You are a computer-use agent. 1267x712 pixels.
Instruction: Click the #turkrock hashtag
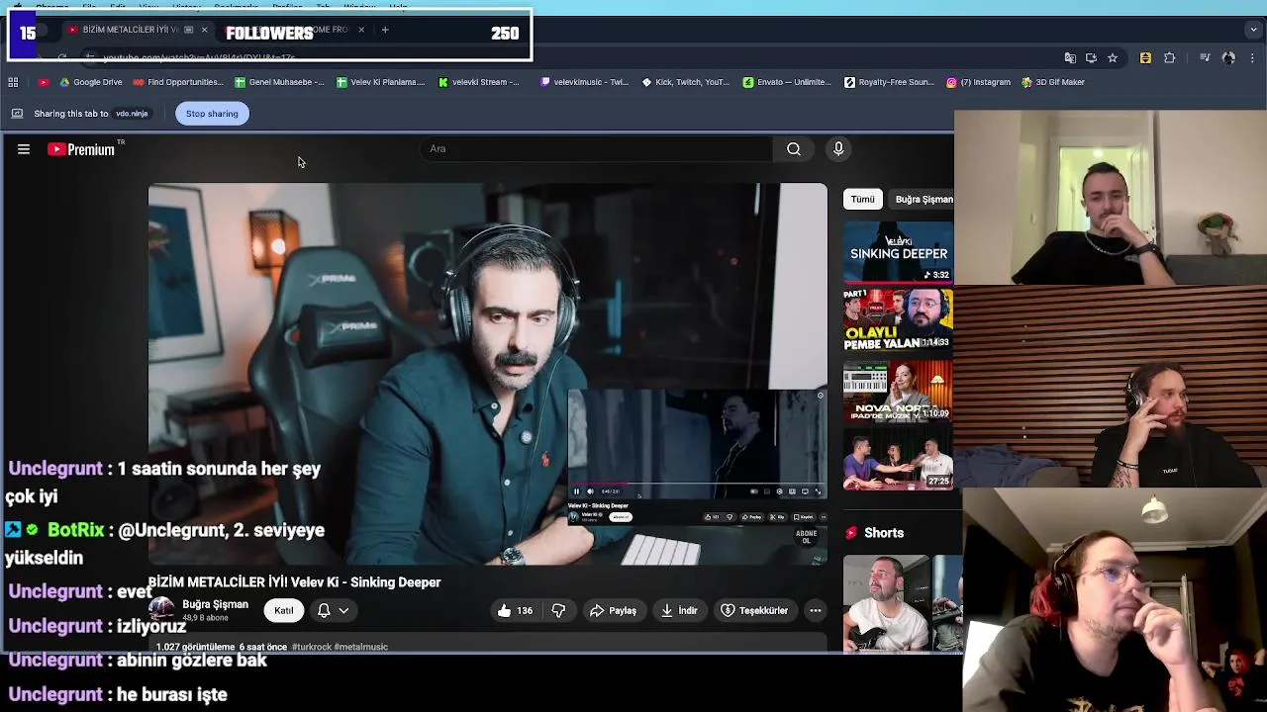[311, 647]
